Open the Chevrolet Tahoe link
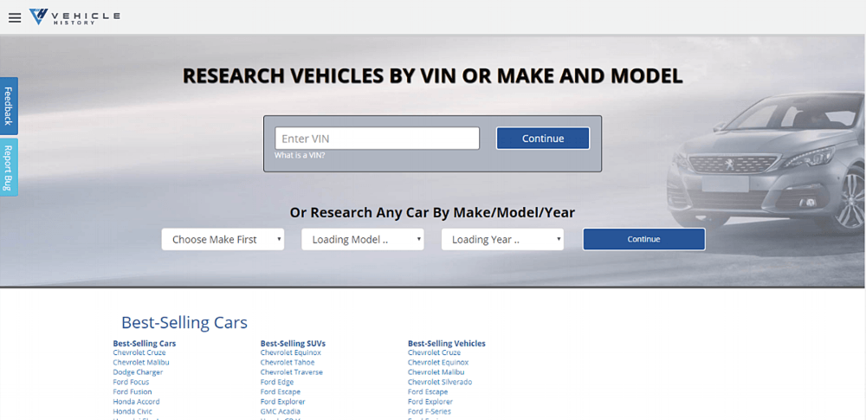 click(288, 363)
